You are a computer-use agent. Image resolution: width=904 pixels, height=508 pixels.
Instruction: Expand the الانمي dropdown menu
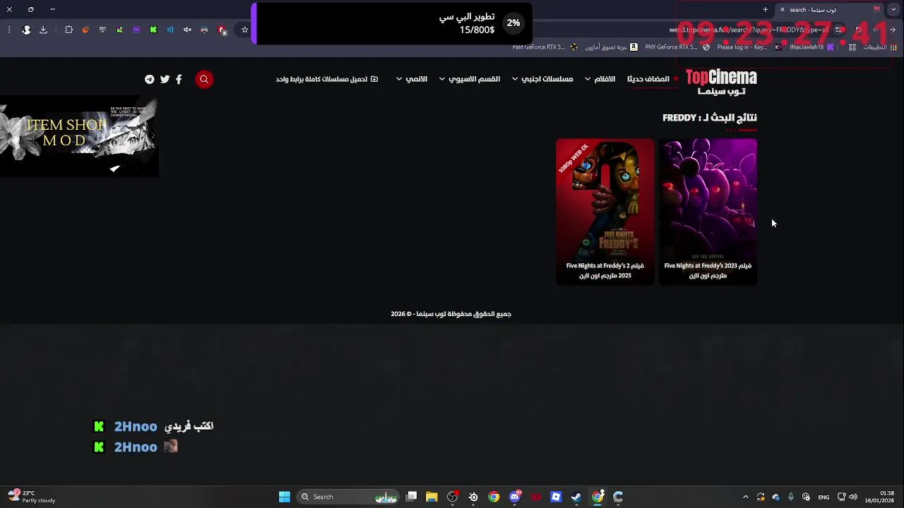click(x=412, y=79)
